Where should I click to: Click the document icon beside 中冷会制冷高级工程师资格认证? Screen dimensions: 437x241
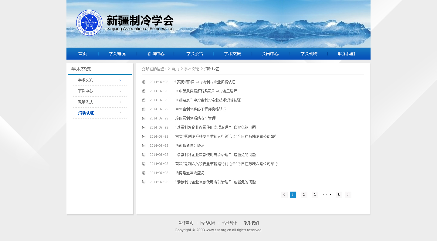pyautogui.click(x=144, y=109)
